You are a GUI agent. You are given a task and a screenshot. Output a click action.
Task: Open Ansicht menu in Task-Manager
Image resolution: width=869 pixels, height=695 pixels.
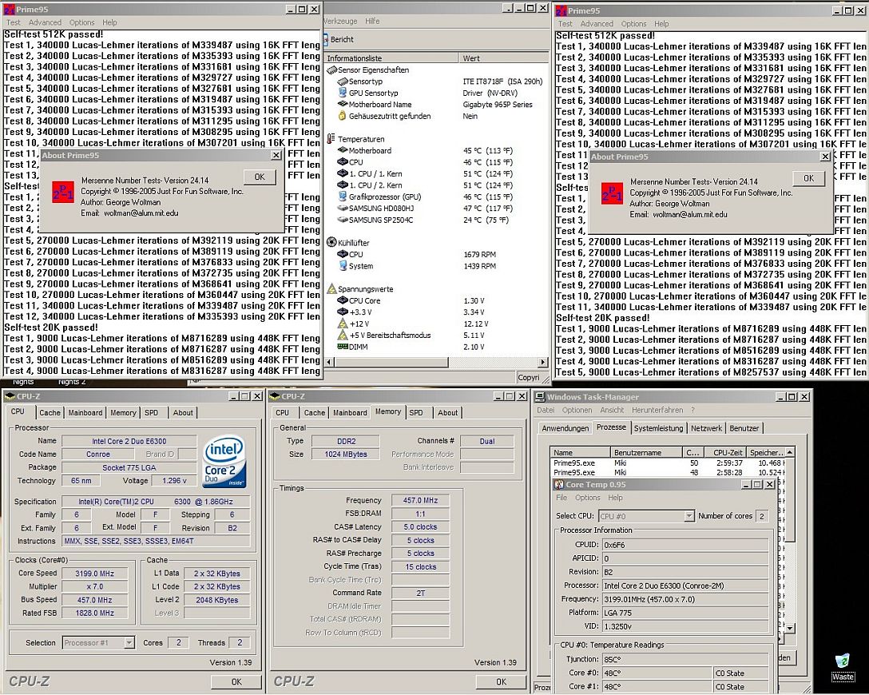(612, 410)
